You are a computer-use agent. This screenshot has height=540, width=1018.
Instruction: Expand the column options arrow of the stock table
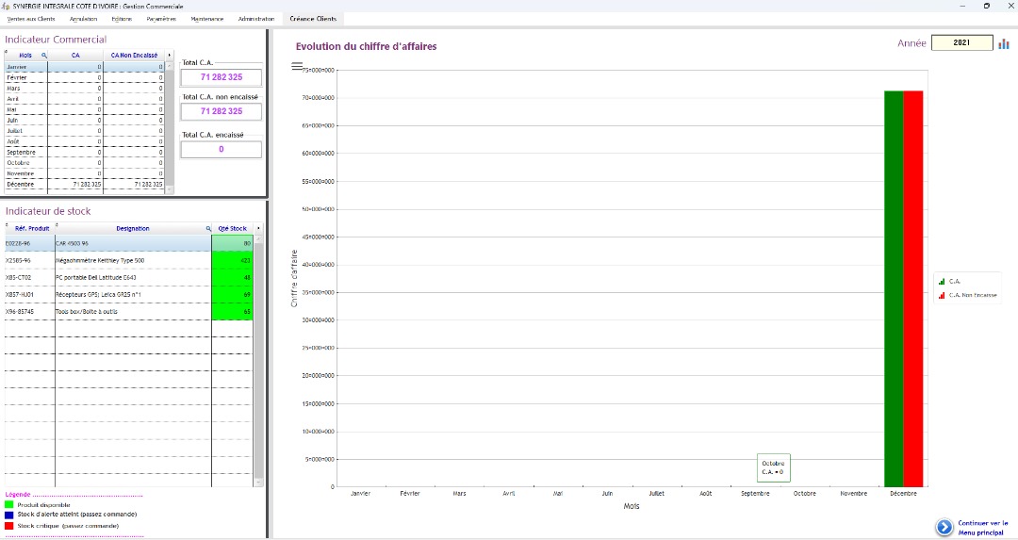click(258, 229)
